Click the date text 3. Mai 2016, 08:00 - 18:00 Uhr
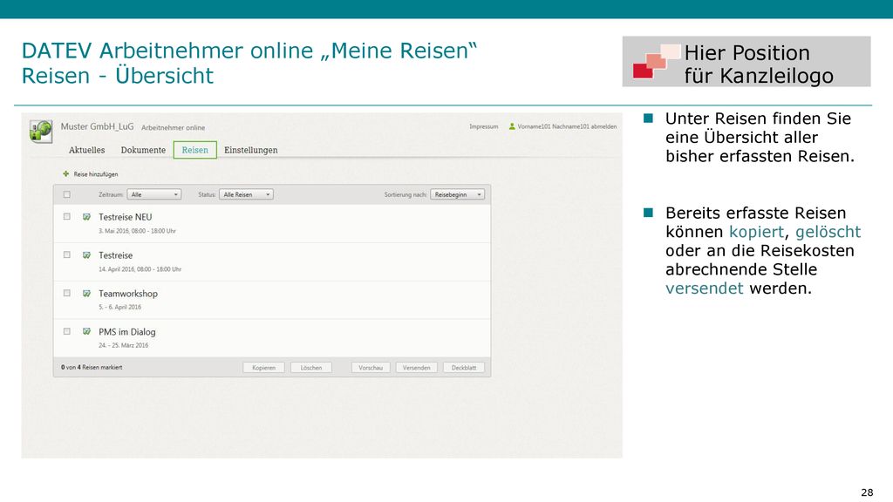893x502 pixels. click(x=137, y=231)
